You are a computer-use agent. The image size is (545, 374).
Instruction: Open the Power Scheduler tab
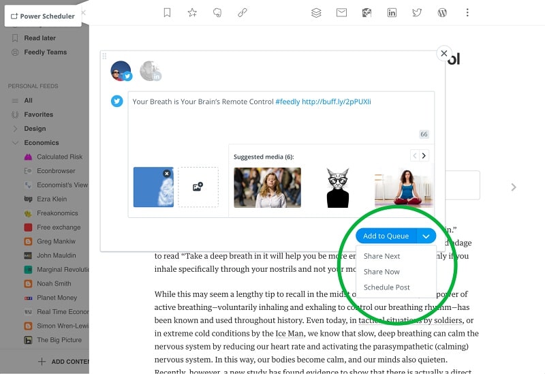tap(43, 16)
